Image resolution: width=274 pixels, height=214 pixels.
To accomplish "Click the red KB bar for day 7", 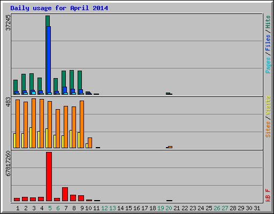I will 65,194.
